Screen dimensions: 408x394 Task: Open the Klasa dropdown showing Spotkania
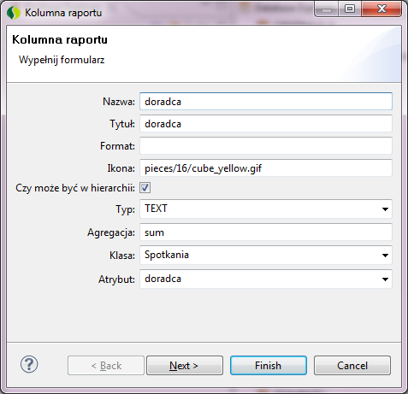pyautogui.click(x=266, y=255)
